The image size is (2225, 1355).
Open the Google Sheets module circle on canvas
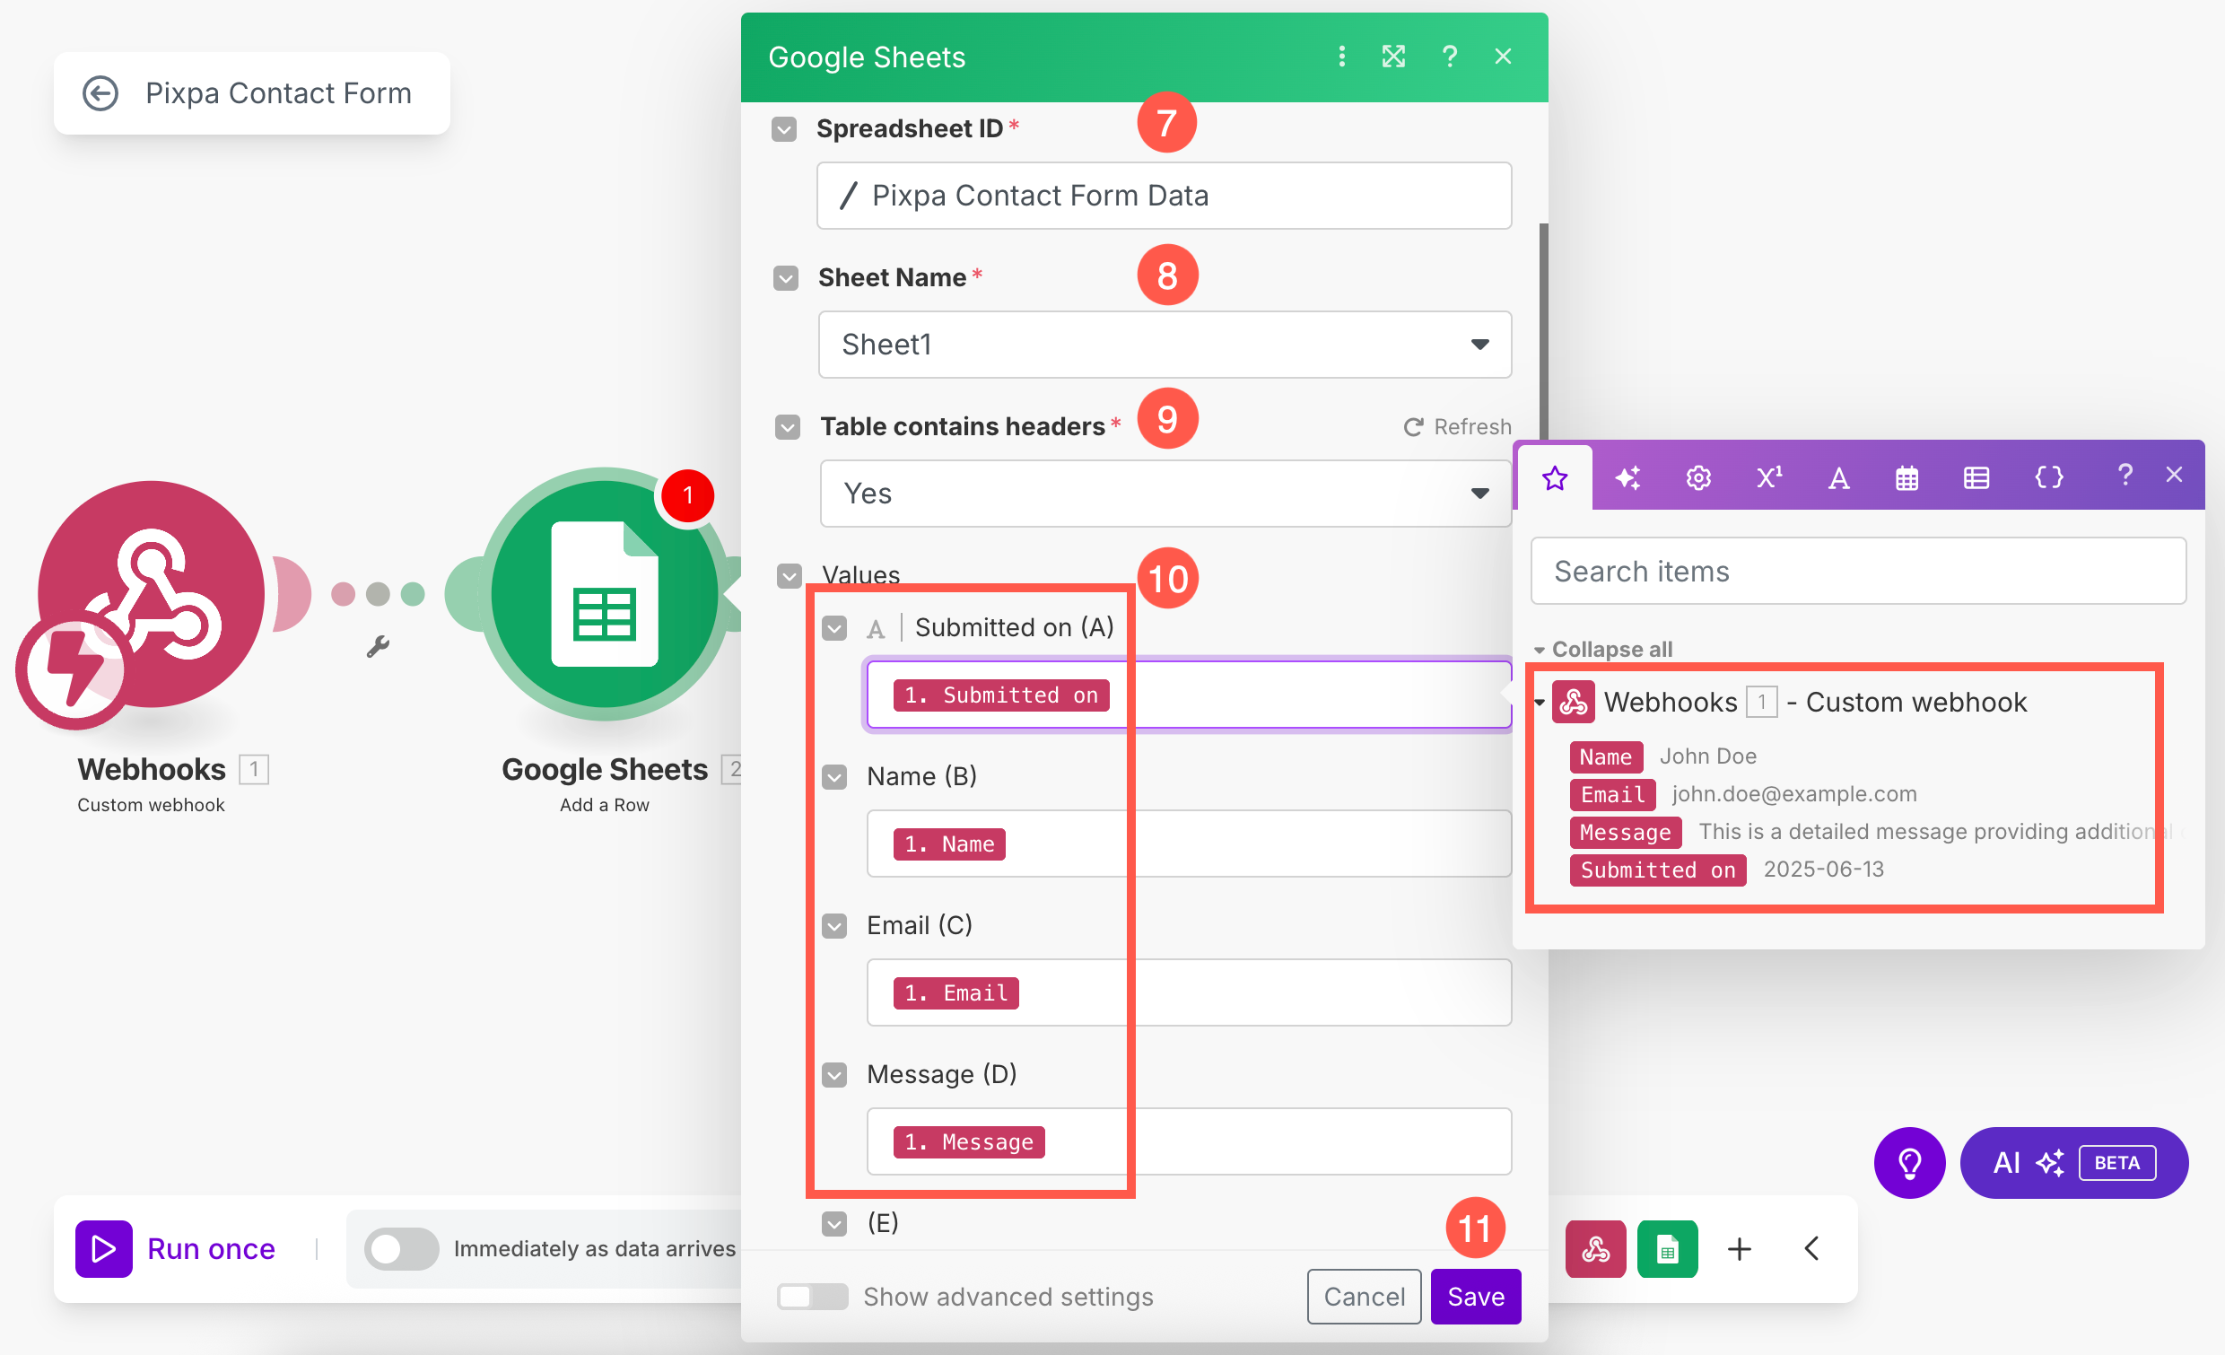tap(604, 593)
